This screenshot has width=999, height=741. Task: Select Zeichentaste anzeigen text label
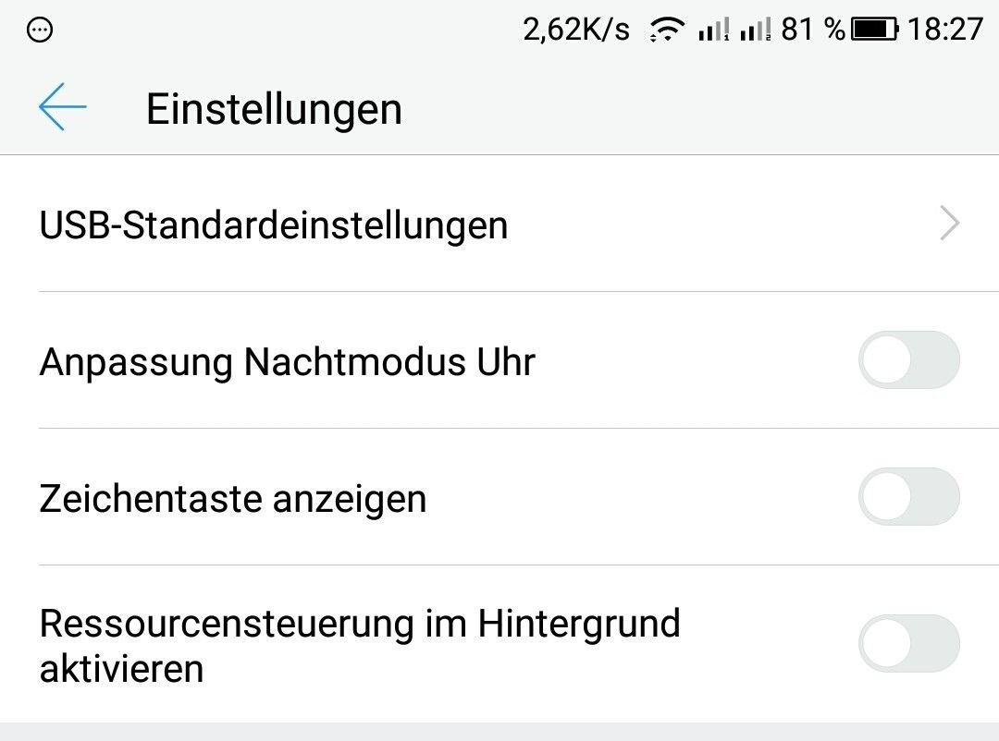pyautogui.click(x=233, y=498)
